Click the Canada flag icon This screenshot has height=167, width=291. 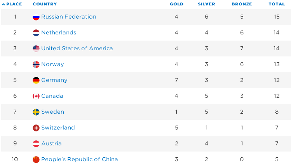[x=36, y=96]
